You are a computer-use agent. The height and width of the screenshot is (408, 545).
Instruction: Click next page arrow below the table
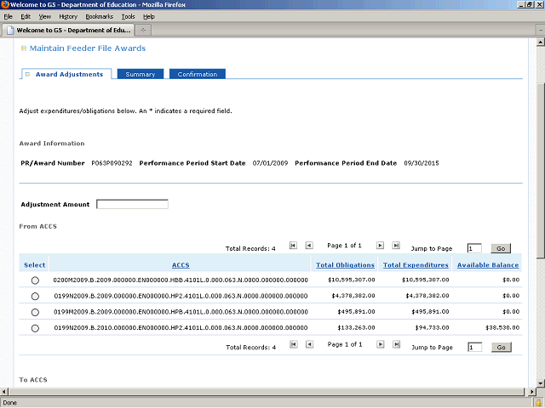pyautogui.click(x=381, y=344)
